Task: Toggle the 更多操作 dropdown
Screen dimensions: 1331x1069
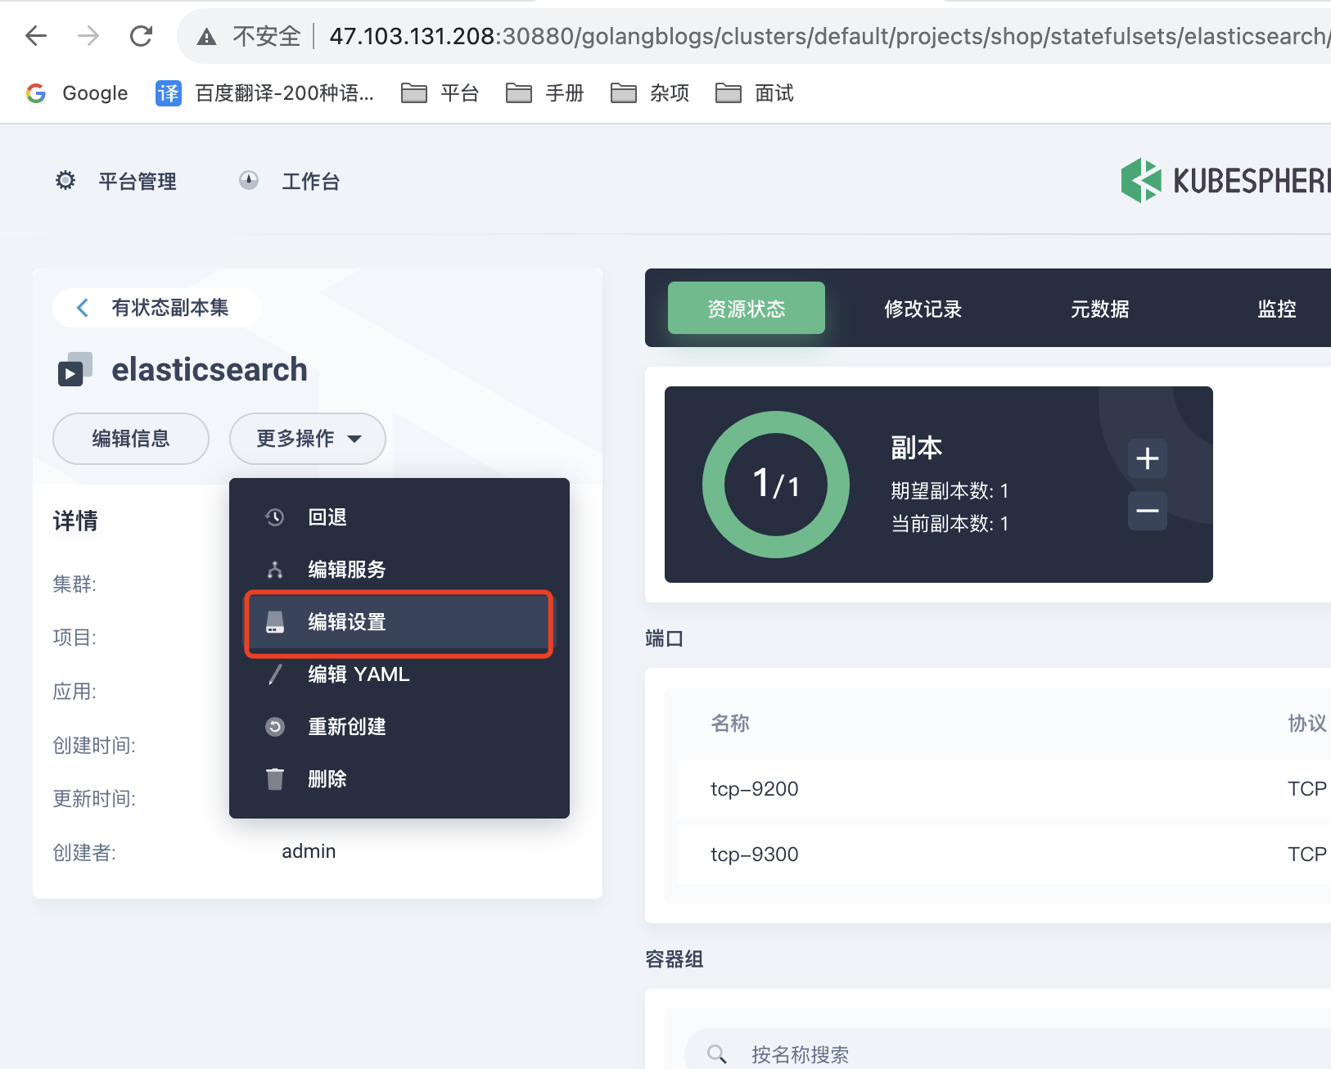Action: [308, 439]
